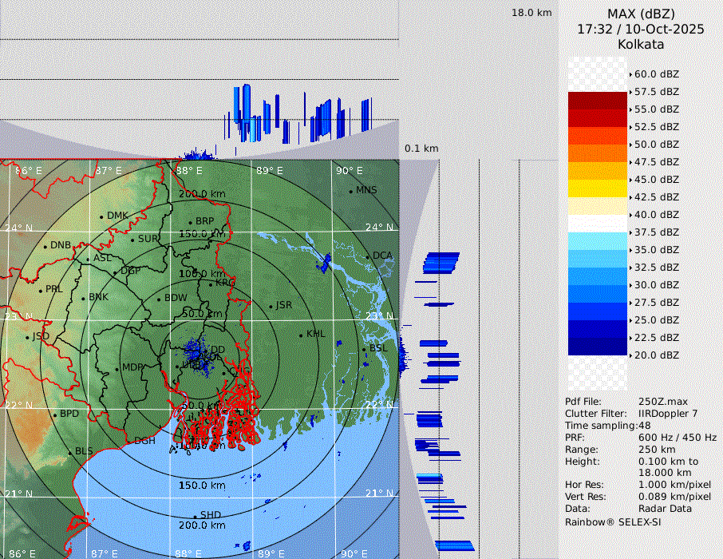This screenshot has height=559, width=723.
Task: Click the BRP station dot on map
Action: (x=190, y=222)
